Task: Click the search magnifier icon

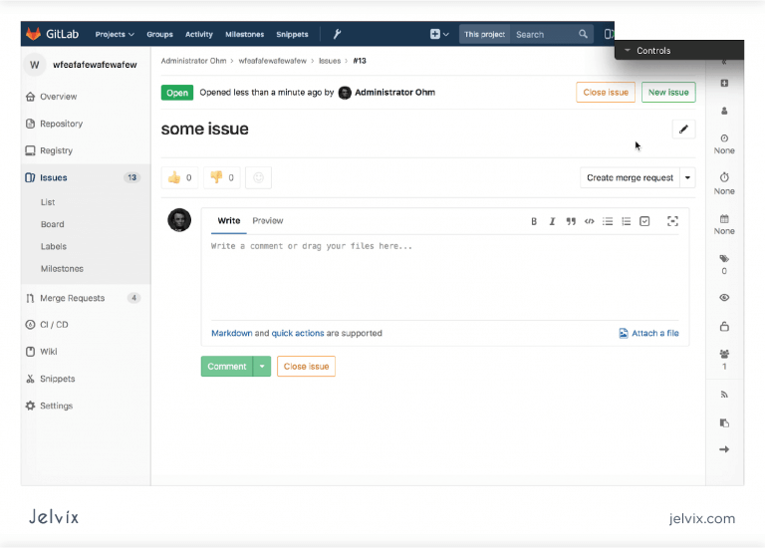Action: point(583,34)
